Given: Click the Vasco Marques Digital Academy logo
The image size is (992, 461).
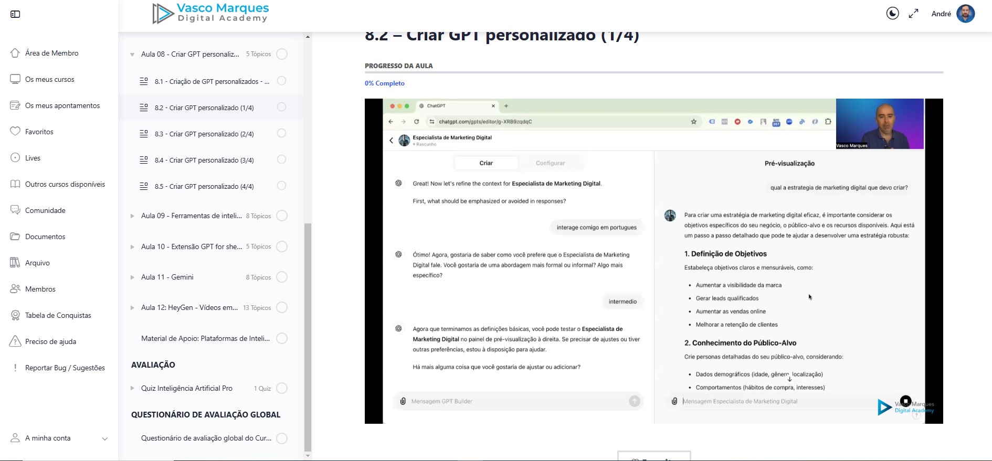Looking at the screenshot, I should click(x=210, y=13).
